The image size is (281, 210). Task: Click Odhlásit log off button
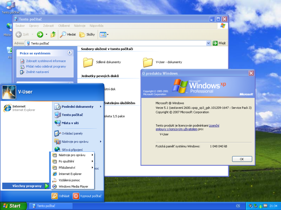[x=60, y=196]
